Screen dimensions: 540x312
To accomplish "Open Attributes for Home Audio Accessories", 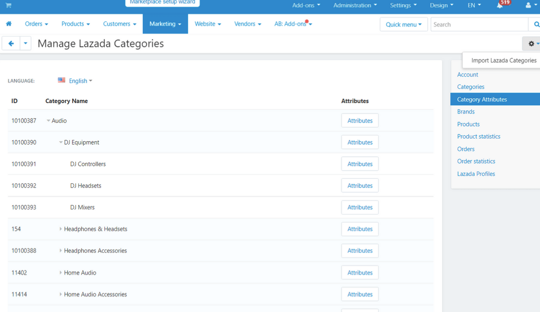I will (x=360, y=294).
